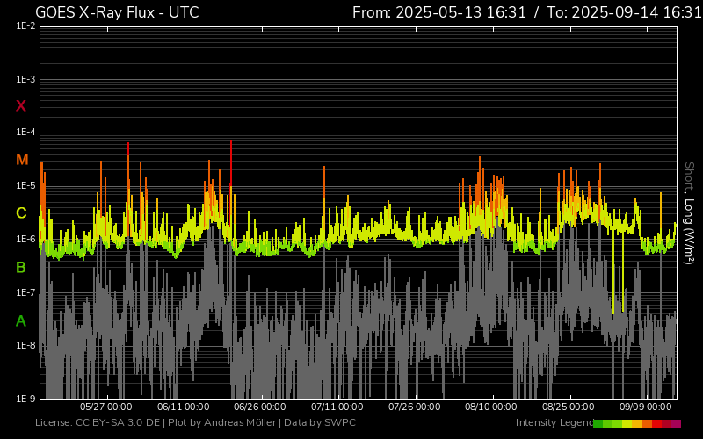Select the 08/10 00:00 axis label
Image resolution: width=703 pixels, height=439 pixels.
[x=491, y=407]
